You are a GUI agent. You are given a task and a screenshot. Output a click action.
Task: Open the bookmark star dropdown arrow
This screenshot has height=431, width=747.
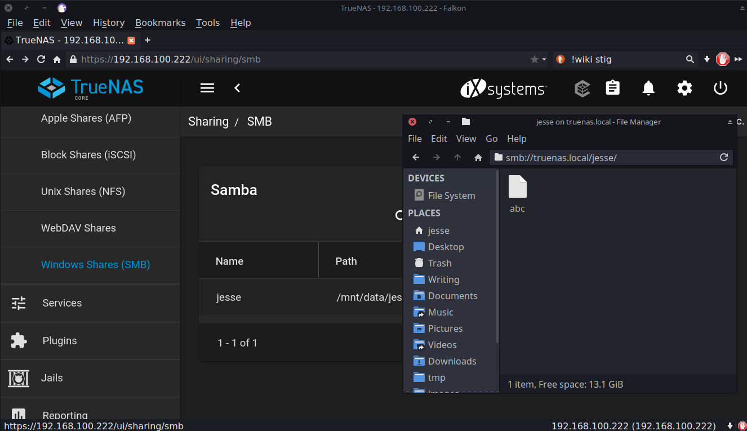point(544,59)
